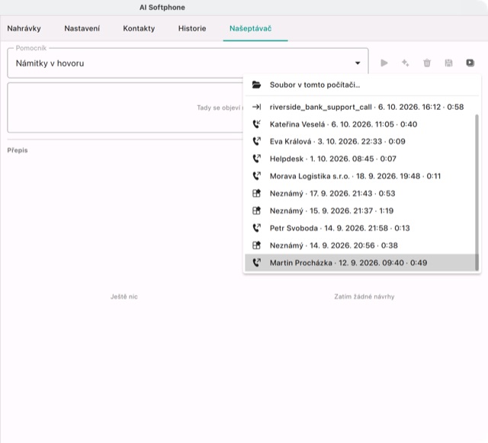The height and width of the screenshot is (443, 488).
Task: Choose the Martin Procházka 09:40 recording
Action: [x=360, y=263]
